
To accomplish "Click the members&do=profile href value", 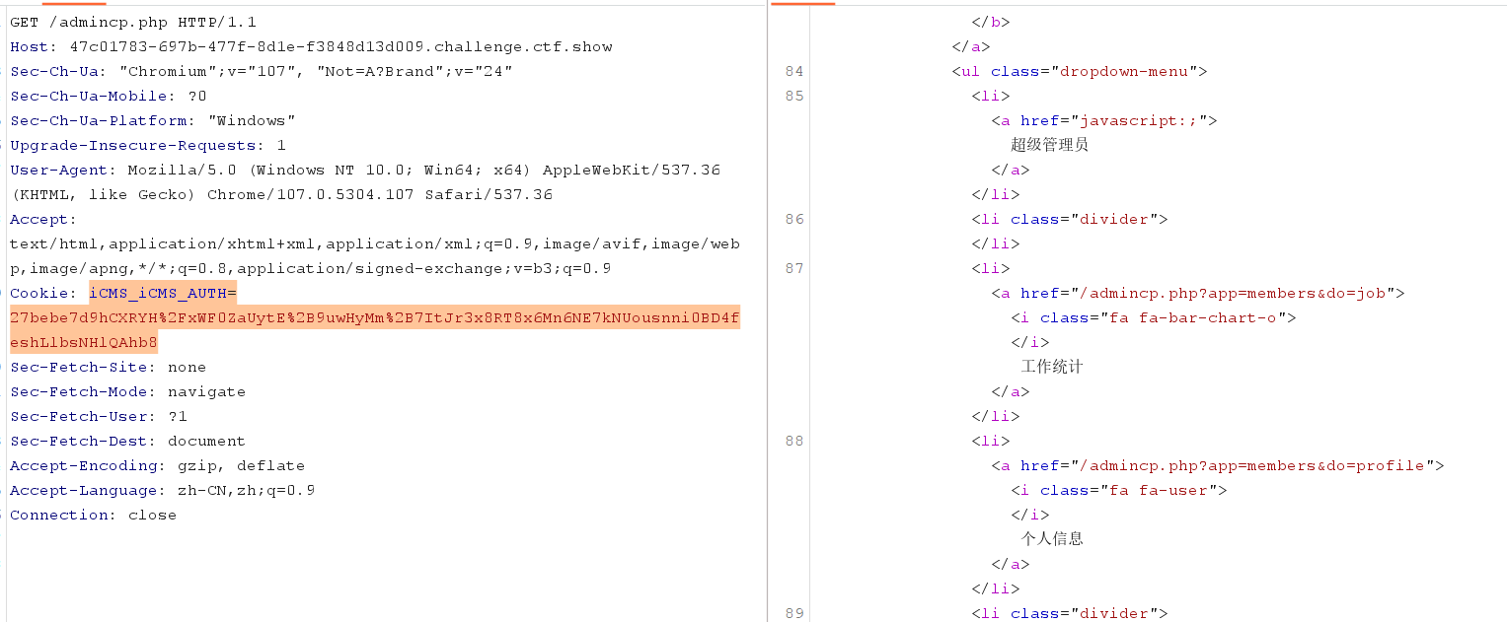I will click(1256, 465).
